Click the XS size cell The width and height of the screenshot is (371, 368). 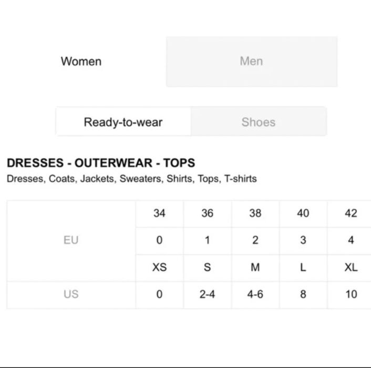tap(159, 268)
